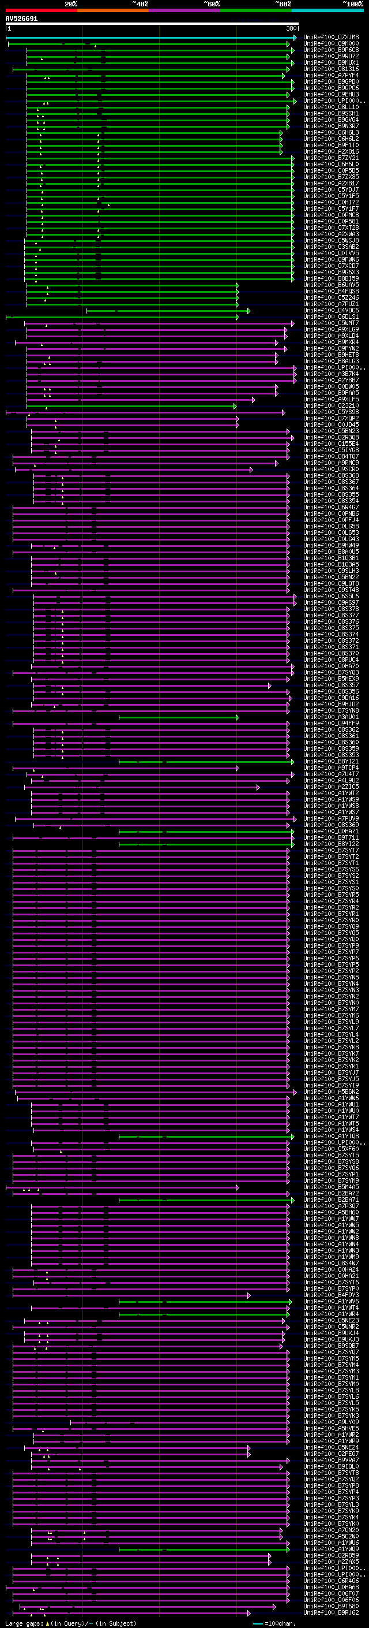369x1628 pixels.
Task: Open hit UniRef100_B9RD72
Action: click(331, 56)
